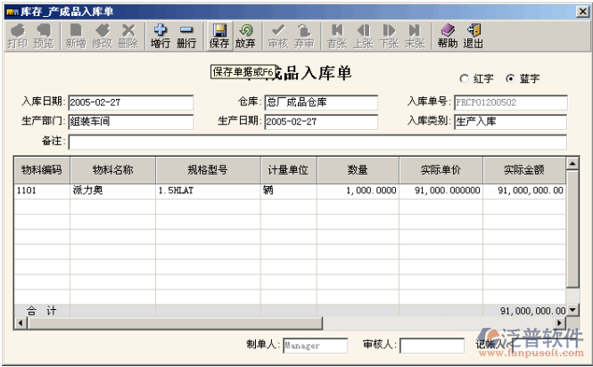The image size is (593, 367).
Task: Click the 入库类别 field
Action: coord(510,121)
